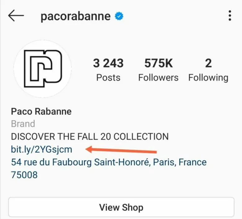This screenshot has width=242, height=219.
Task: Open the bit.ly/2YGsjcm link
Action: coord(42,150)
